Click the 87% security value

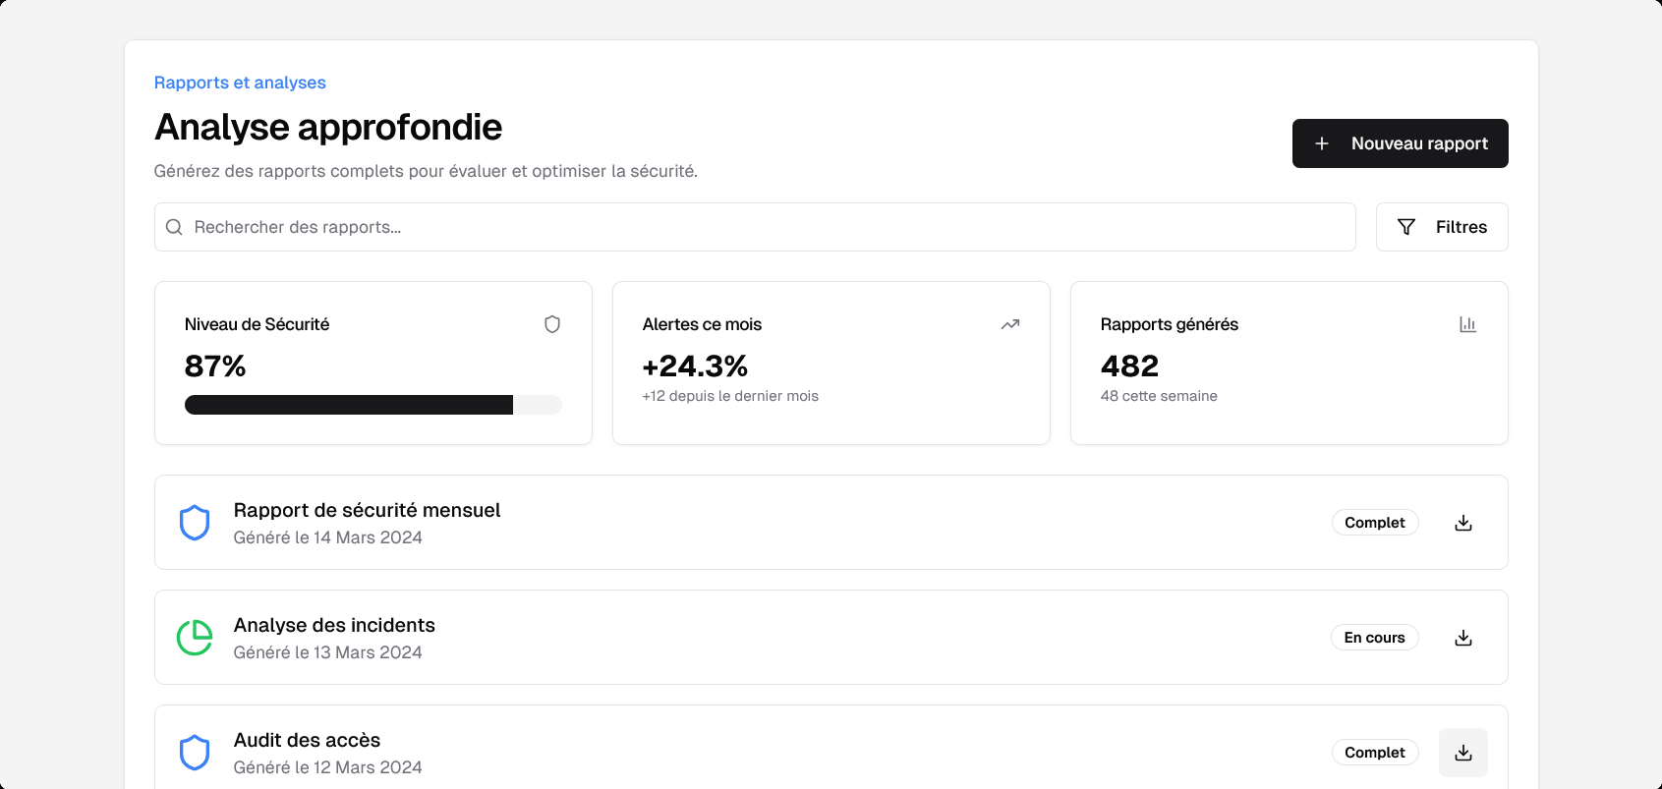(x=215, y=366)
